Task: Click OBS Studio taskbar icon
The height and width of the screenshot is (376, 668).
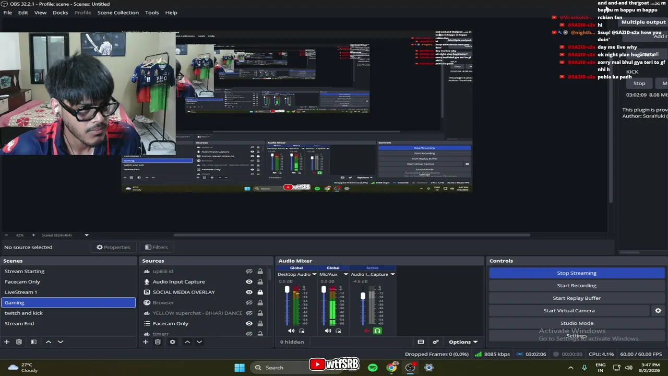Action: pos(410,368)
